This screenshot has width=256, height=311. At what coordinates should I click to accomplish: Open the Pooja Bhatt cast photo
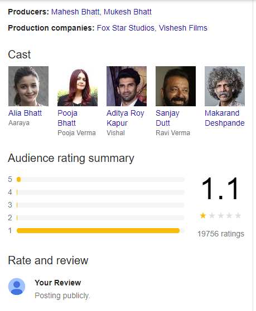(x=78, y=86)
